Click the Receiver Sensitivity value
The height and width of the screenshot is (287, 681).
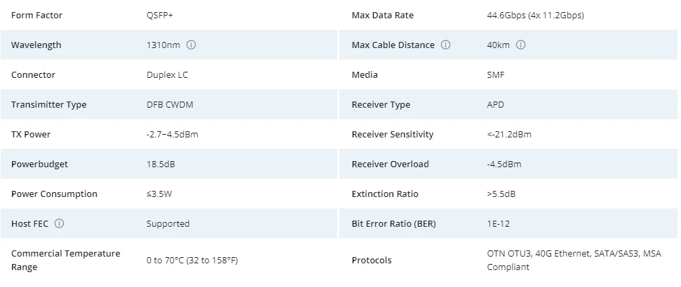(509, 135)
